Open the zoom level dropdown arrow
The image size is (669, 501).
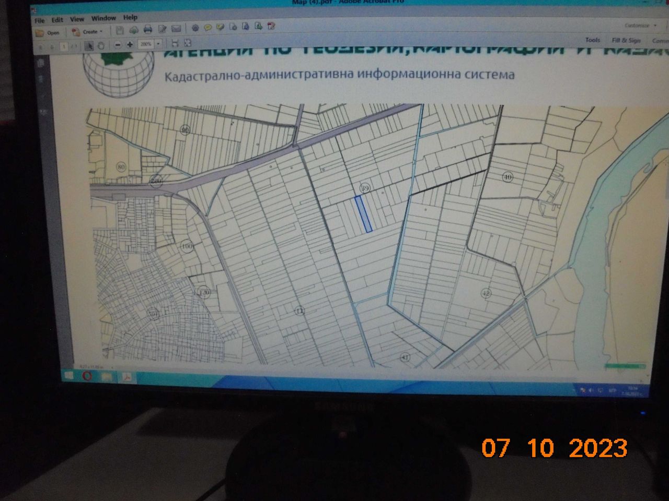tap(158, 44)
